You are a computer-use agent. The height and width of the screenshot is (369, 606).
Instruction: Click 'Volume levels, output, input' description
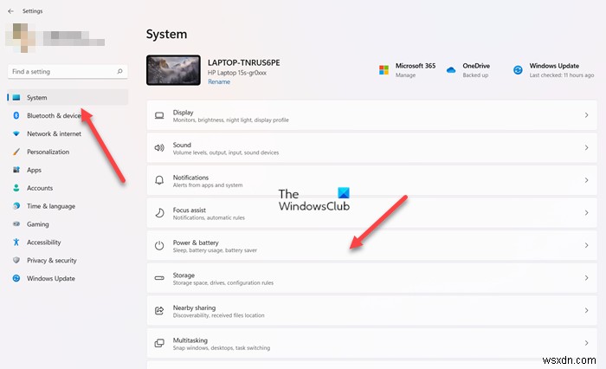click(x=226, y=152)
